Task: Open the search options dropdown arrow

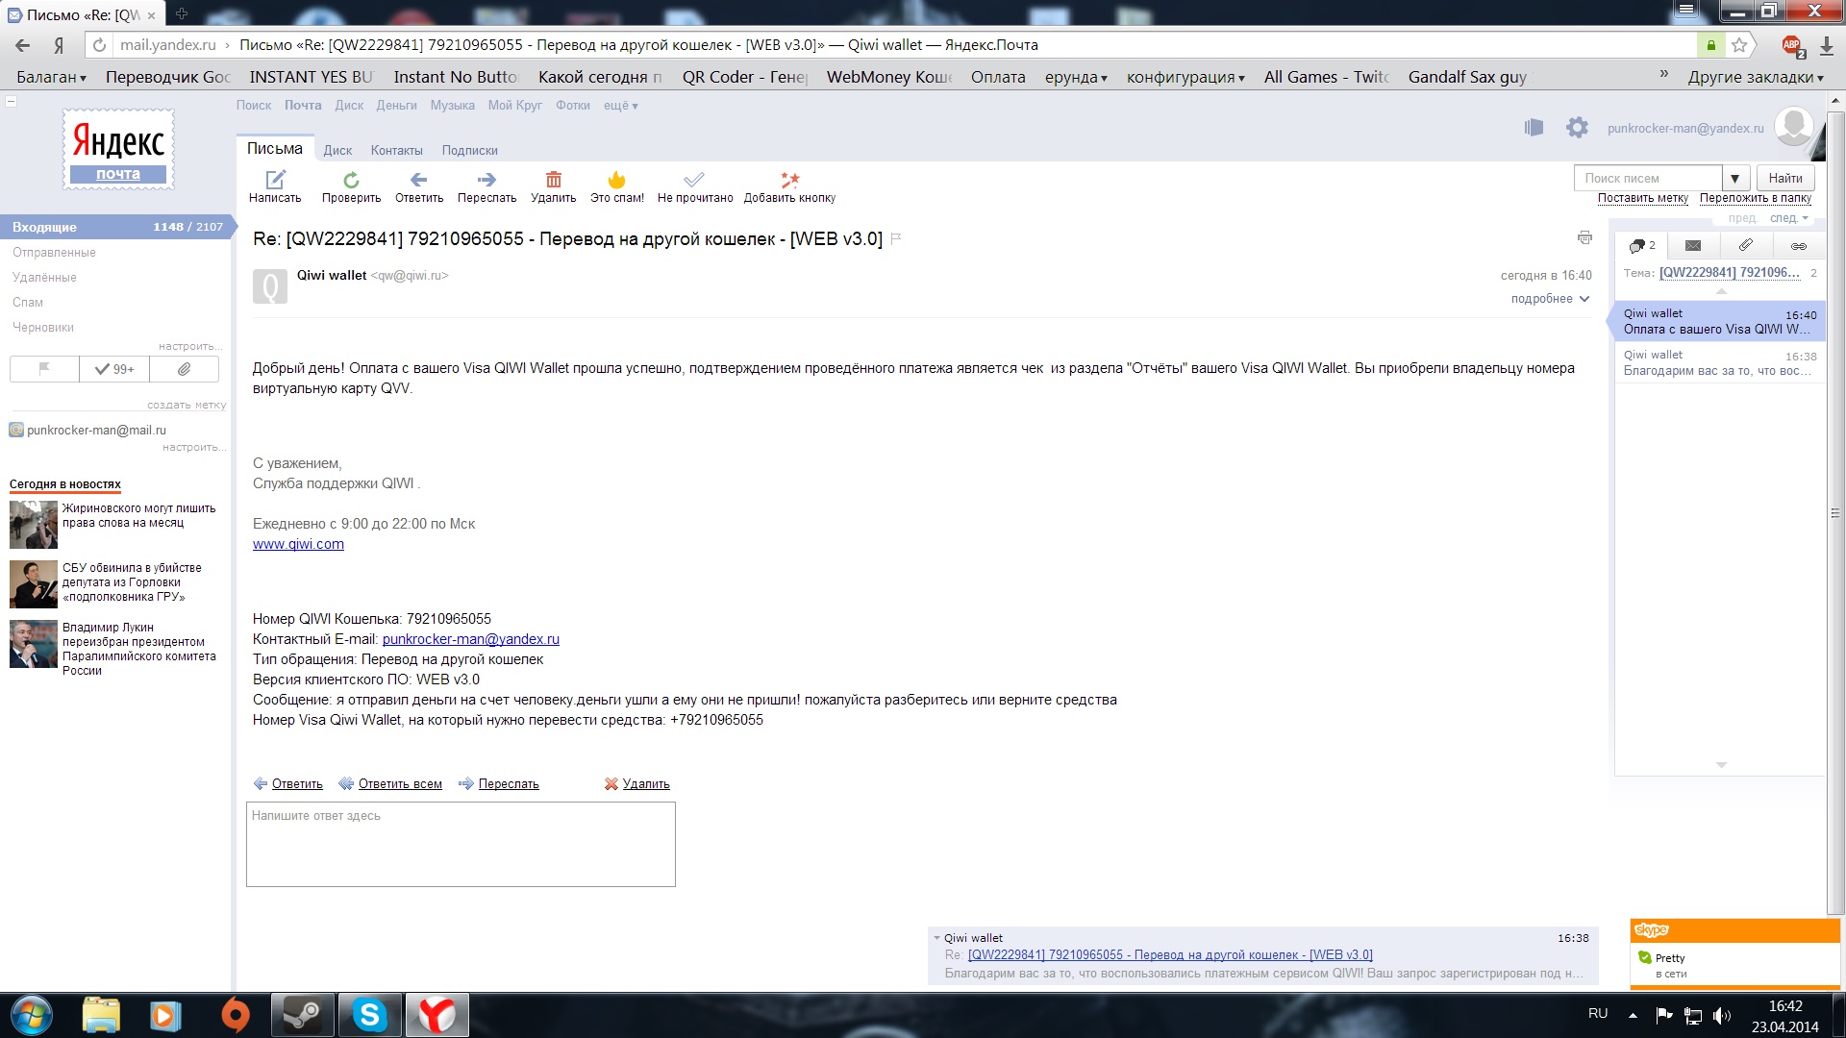Action: click(1734, 178)
